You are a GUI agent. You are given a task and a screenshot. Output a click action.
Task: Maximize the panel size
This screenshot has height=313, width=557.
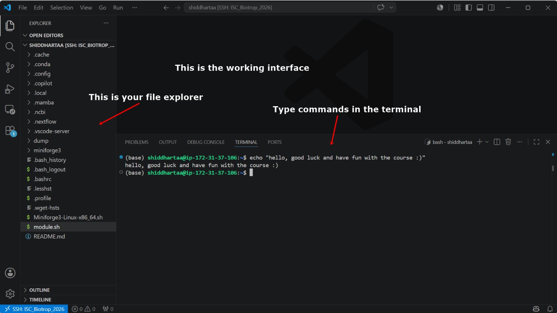(536, 142)
